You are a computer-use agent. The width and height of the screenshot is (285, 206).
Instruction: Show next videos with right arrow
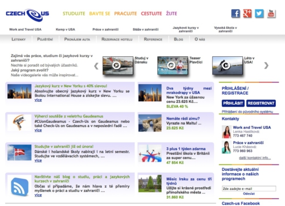266,65
